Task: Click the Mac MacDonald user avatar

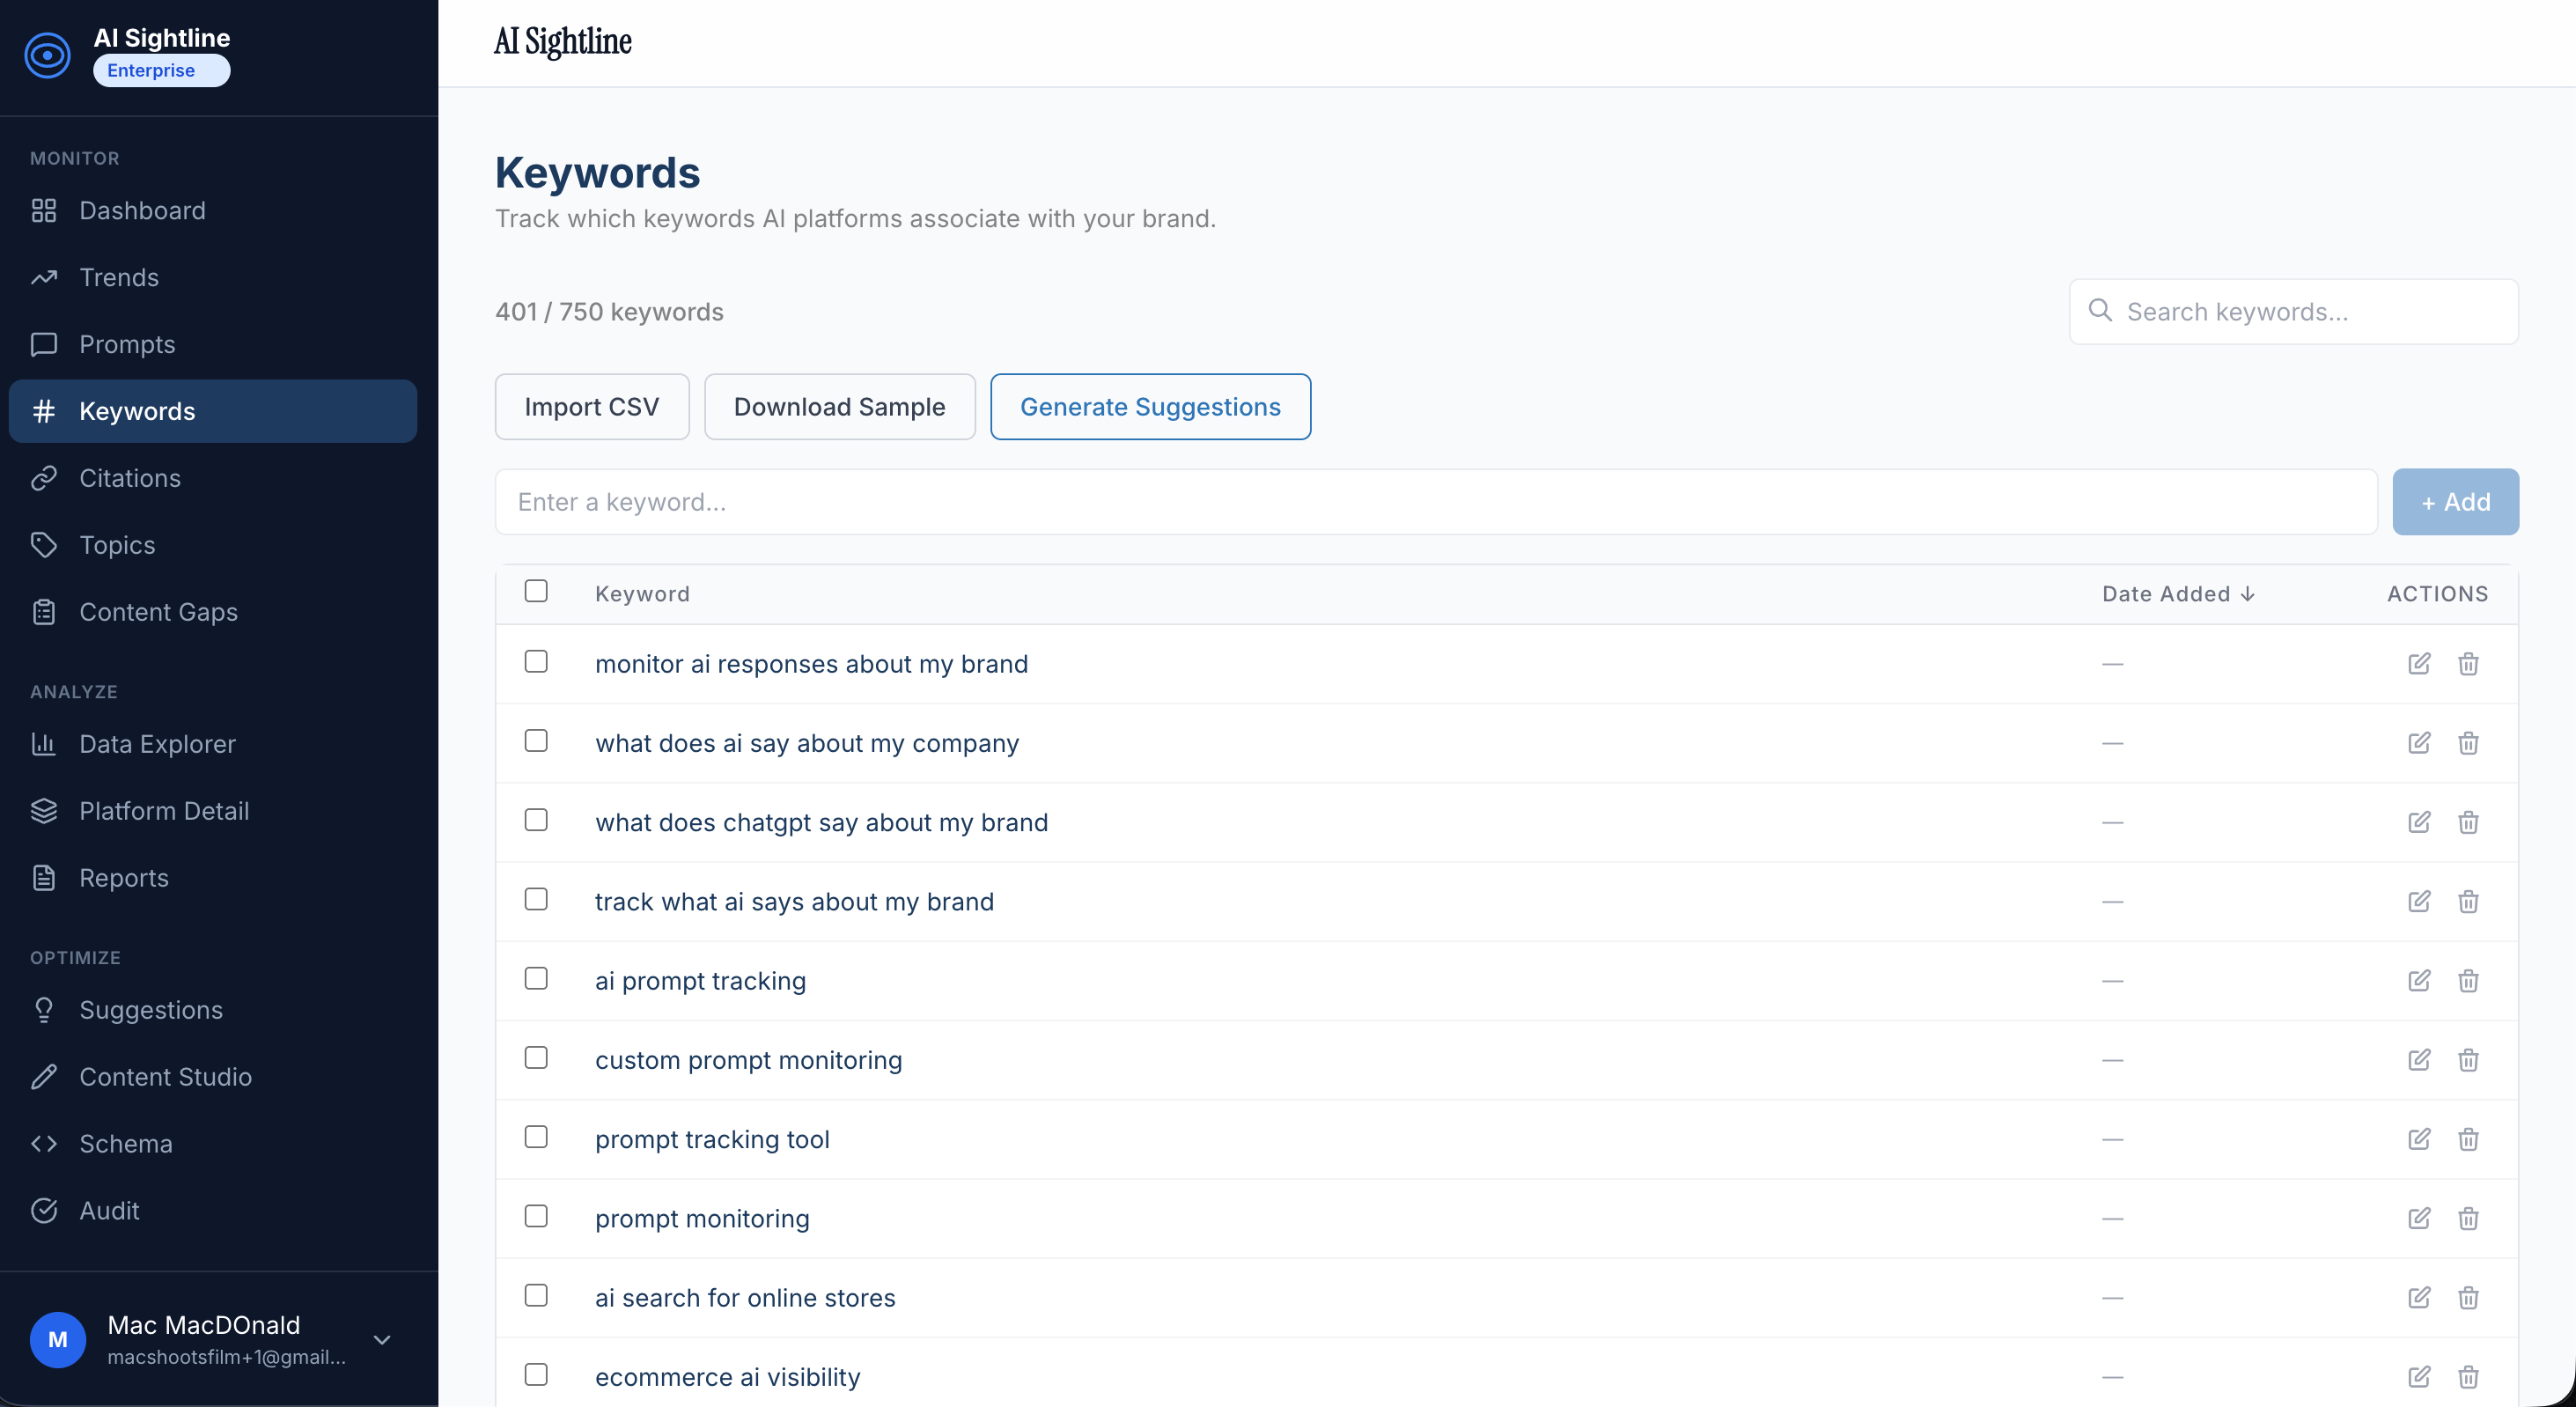Action: [58, 1339]
